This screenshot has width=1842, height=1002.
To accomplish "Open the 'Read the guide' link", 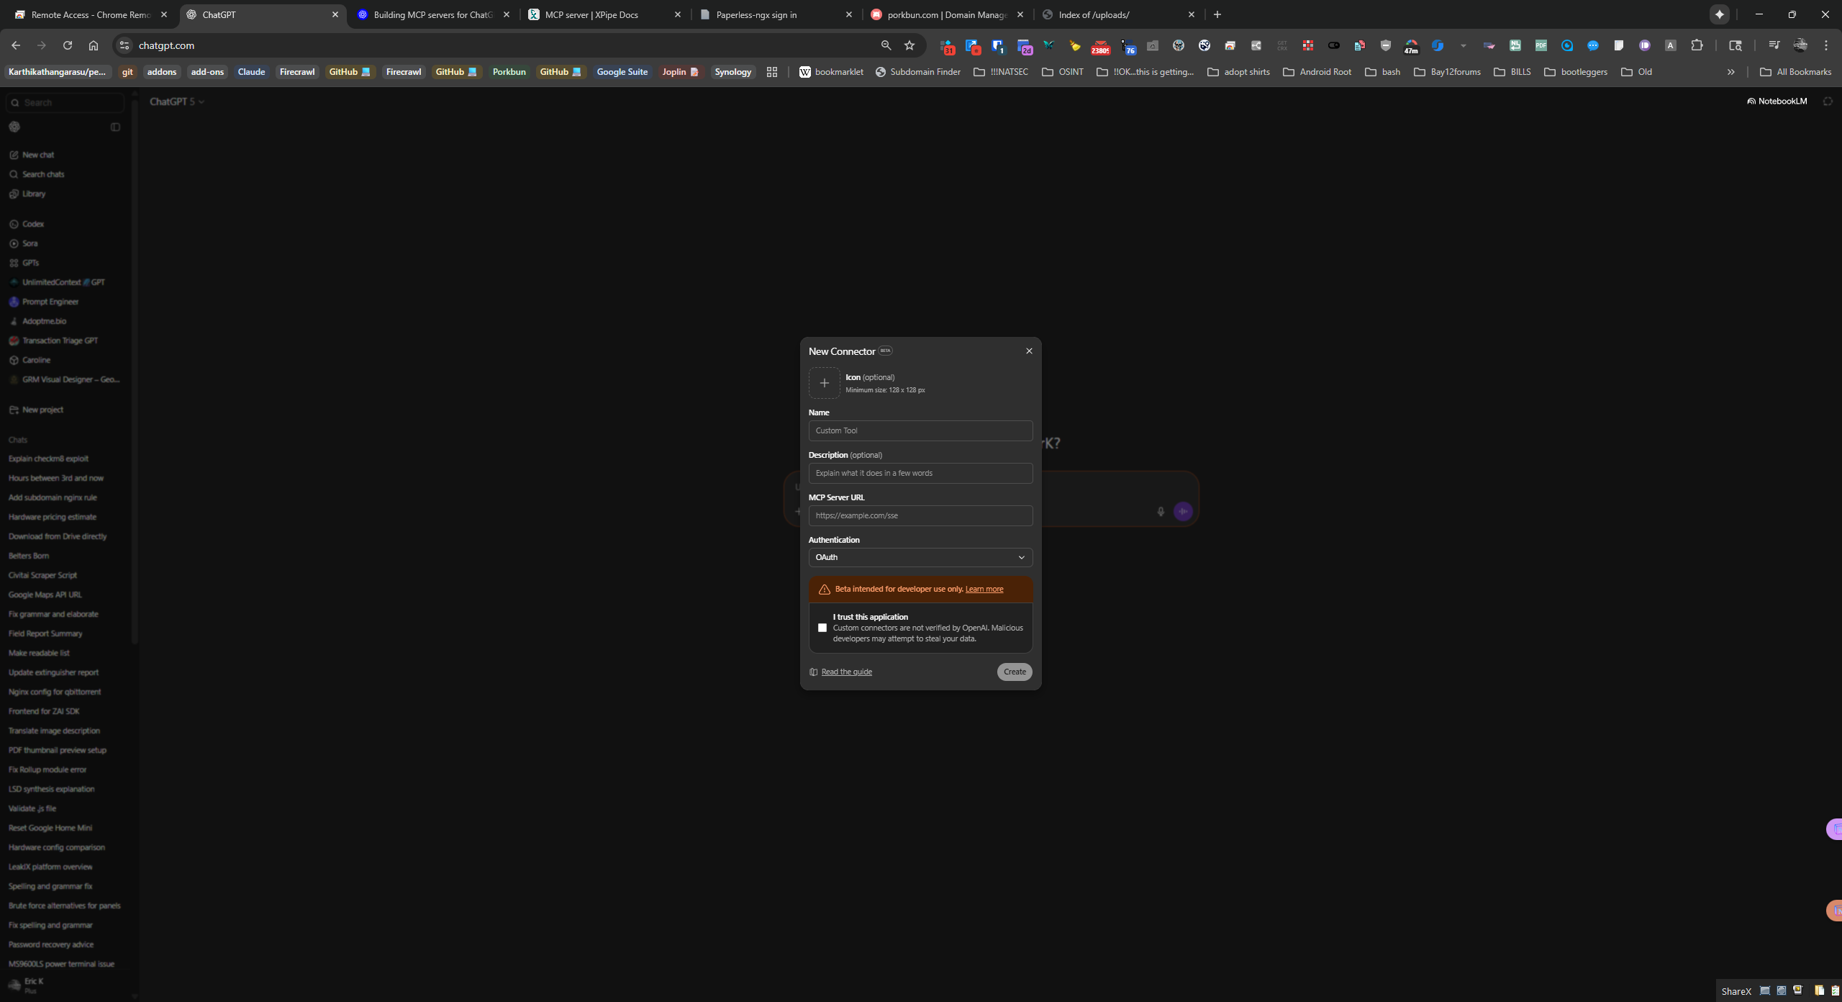I will coord(846,672).
